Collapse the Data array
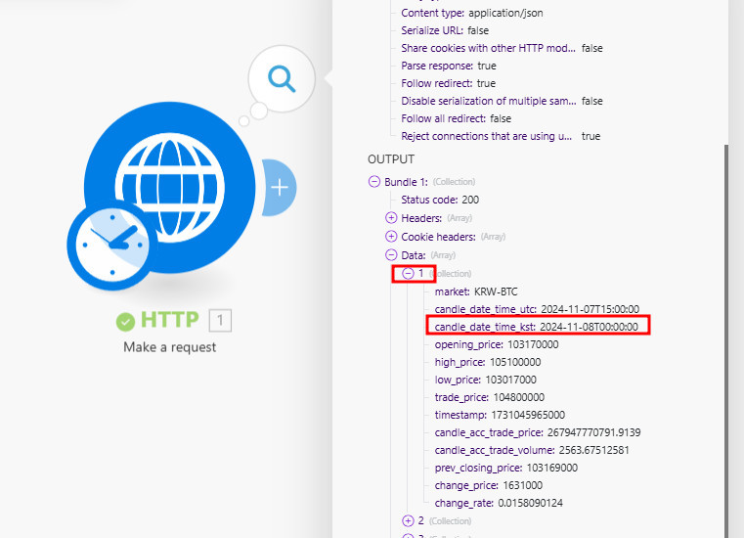The height and width of the screenshot is (538, 744). pyautogui.click(x=391, y=255)
